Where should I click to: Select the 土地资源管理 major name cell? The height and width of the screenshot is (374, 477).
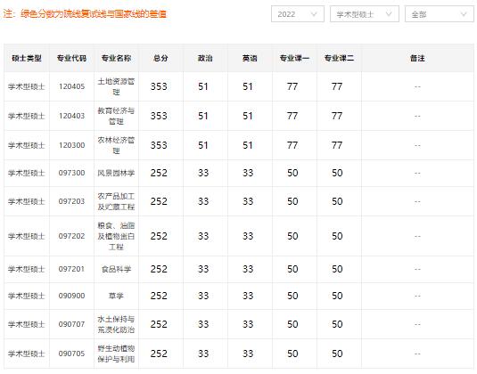click(x=116, y=86)
